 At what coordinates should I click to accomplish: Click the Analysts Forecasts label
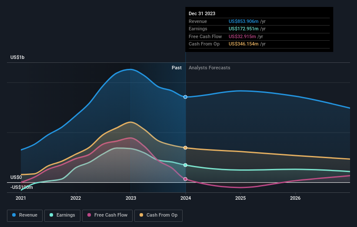(x=210, y=68)
